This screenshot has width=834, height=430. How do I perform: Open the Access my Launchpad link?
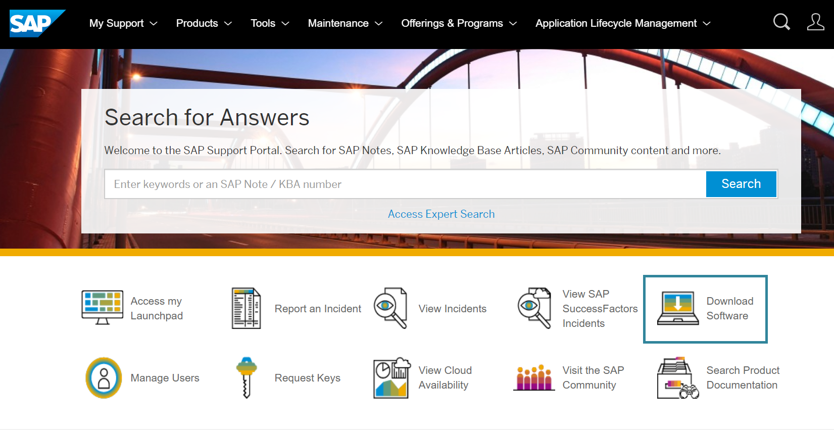point(157,308)
